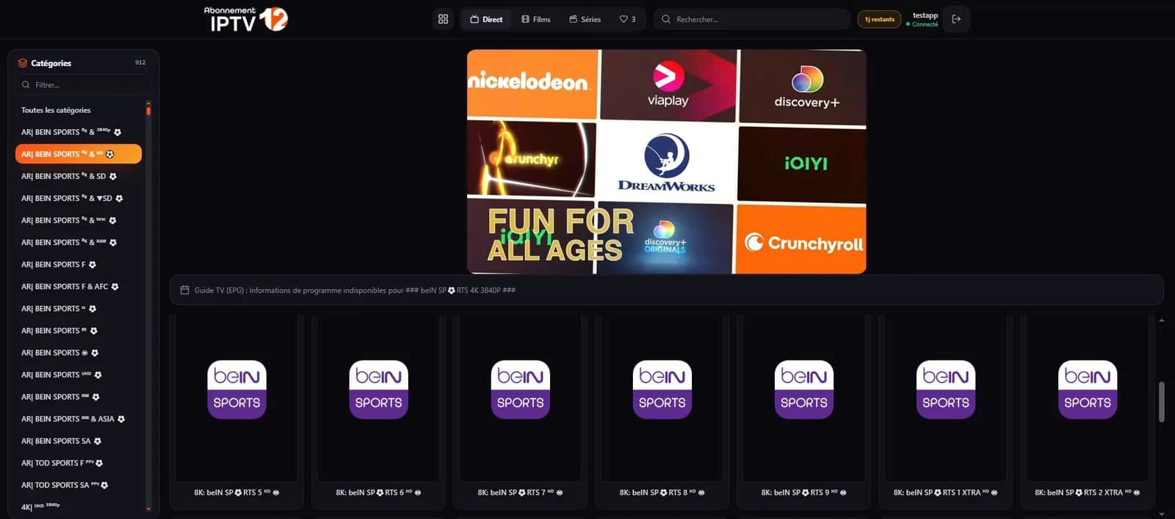Viewport: 1175px width, 519px height.
Task: Select the ARJ BEIN SPORTS F category
Action: [79, 264]
